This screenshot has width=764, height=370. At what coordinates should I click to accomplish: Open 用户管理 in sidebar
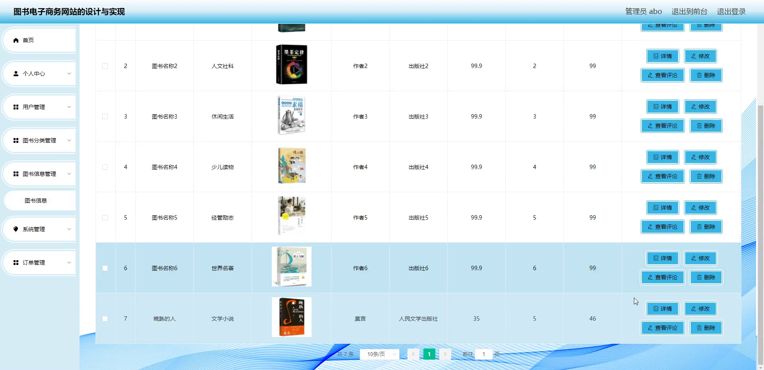click(x=39, y=107)
